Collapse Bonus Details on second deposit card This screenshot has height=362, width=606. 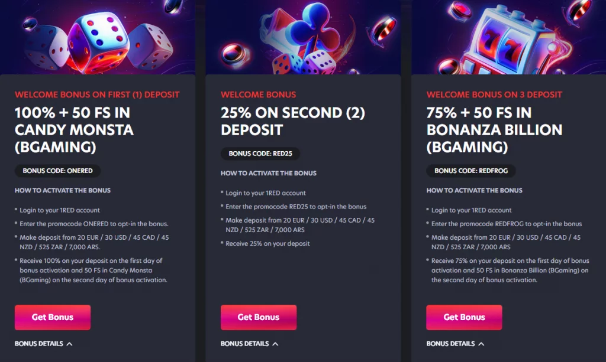tap(245, 344)
